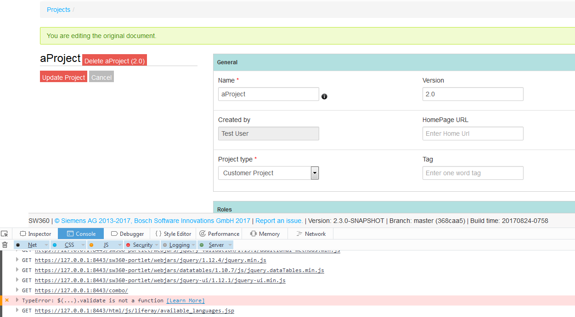Switch to the Inspector tab
This screenshot has width=575, height=317.
click(35, 234)
